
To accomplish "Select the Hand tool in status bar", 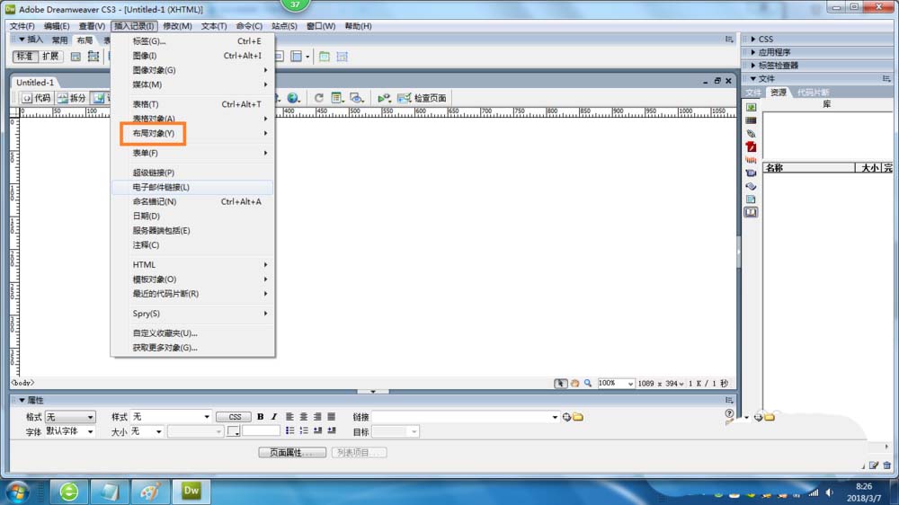I will pyautogui.click(x=574, y=384).
